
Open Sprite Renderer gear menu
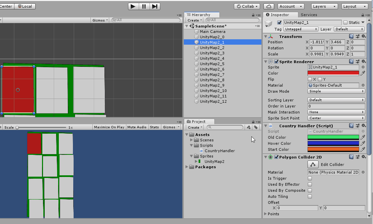coord(364,61)
